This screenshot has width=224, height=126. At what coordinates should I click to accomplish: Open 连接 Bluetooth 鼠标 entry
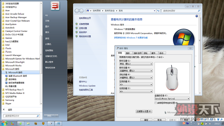[18, 76]
